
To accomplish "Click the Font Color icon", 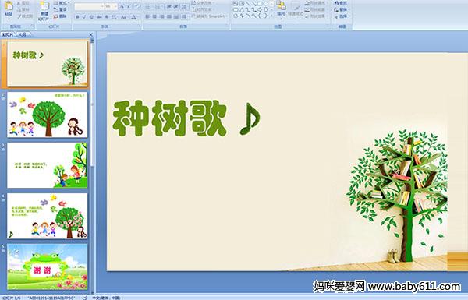I will 133,17.
